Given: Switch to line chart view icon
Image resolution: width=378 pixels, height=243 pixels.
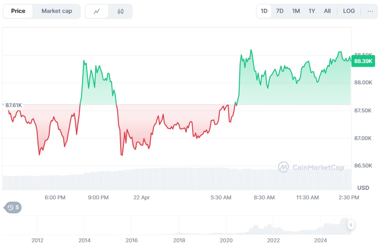Looking at the screenshot, I should [x=97, y=11].
